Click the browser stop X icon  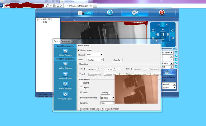pos(61,6)
